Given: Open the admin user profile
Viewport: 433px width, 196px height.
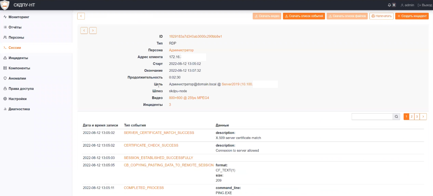Looking at the screenshot, I should click(x=407, y=5).
